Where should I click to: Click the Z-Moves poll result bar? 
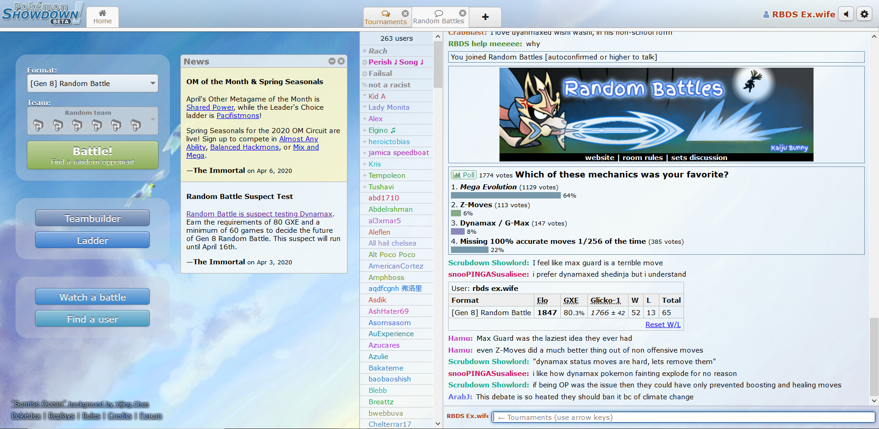pos(456,213)
